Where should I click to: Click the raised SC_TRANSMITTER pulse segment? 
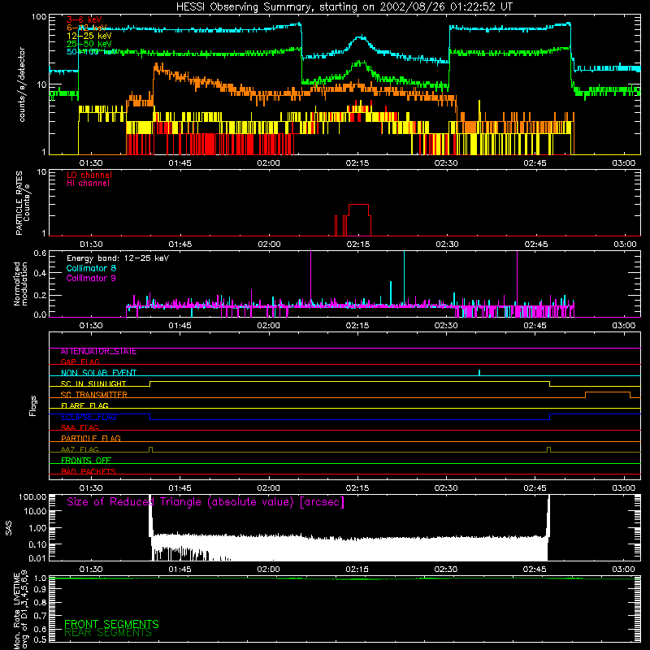608,392
